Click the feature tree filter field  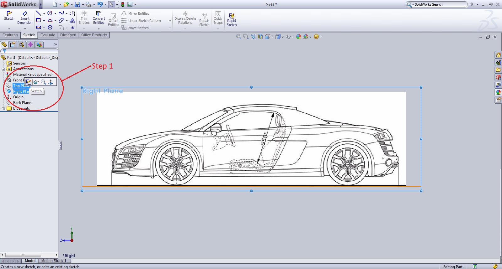(x=29, y=51)
